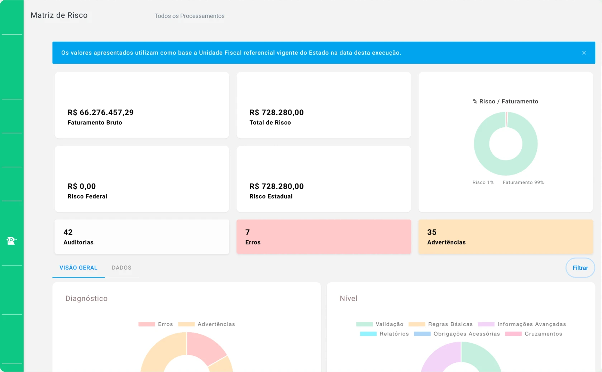Click the Informações Avançadas legend swatch
Screen dimensions: 602x372
(x=486, y=324)
